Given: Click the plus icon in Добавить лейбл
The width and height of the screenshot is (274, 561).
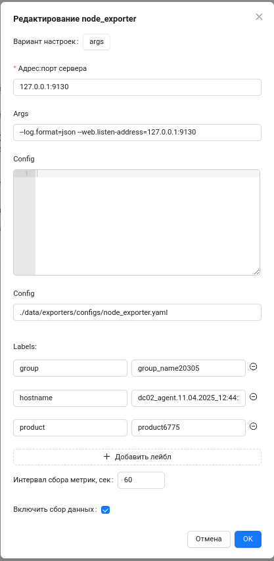Looking at the screenshot, I should [x=106, y=457].
